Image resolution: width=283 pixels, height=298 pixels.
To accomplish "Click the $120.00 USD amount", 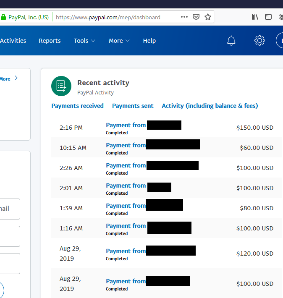I will [x=255, y=254].
